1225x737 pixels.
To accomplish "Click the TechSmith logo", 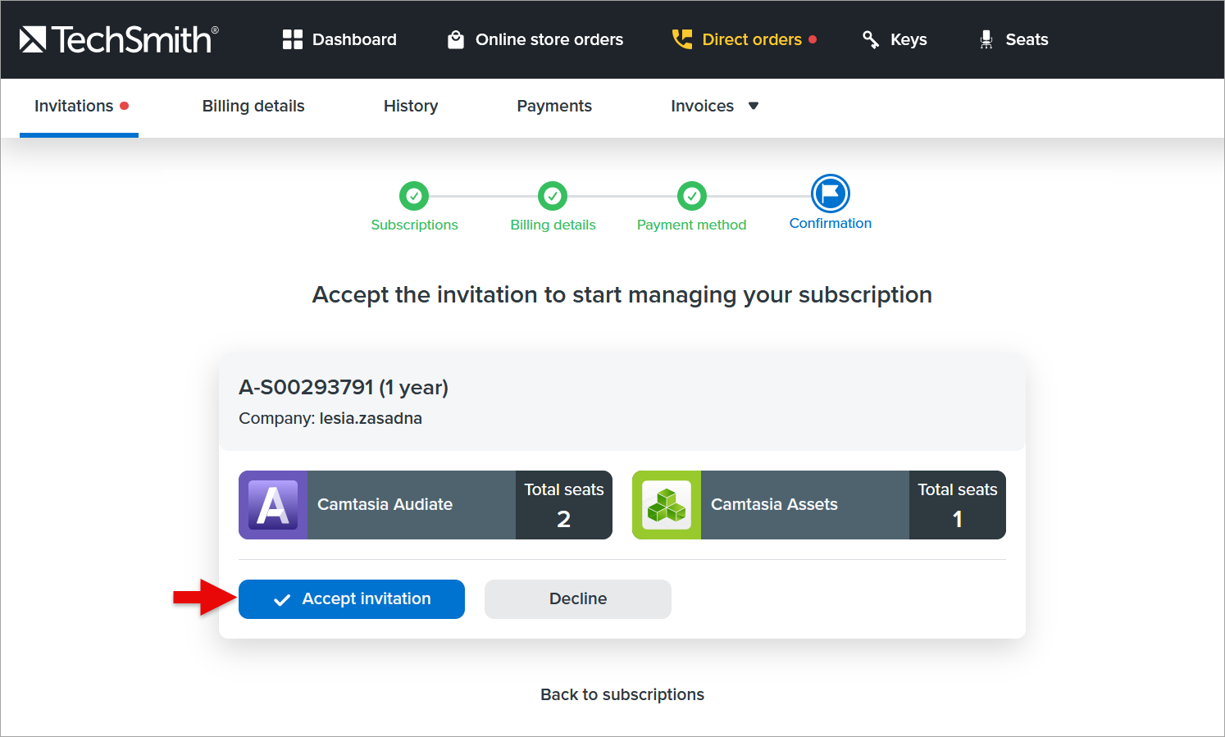I will [x=119, y=39].
